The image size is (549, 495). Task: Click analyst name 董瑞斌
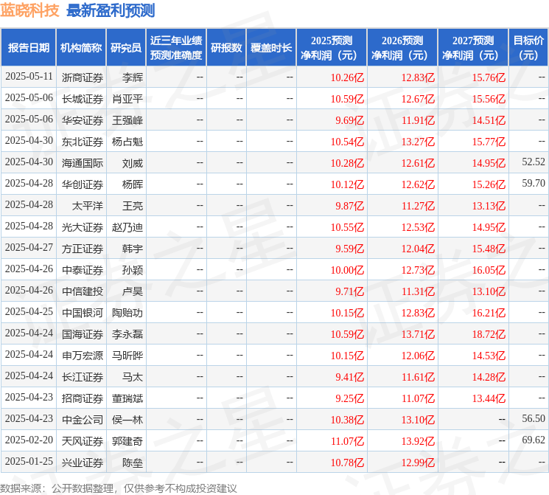click(127, 398)
